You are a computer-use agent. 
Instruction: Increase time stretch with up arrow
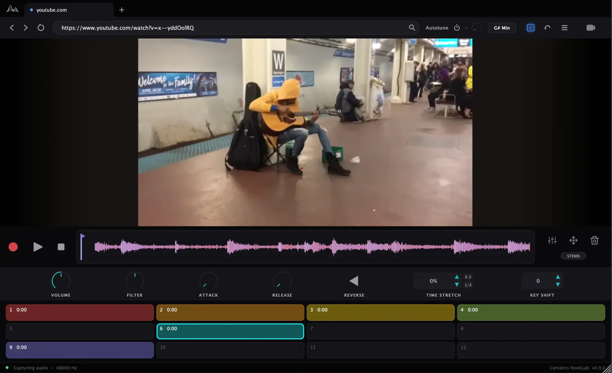click(457, 277)
